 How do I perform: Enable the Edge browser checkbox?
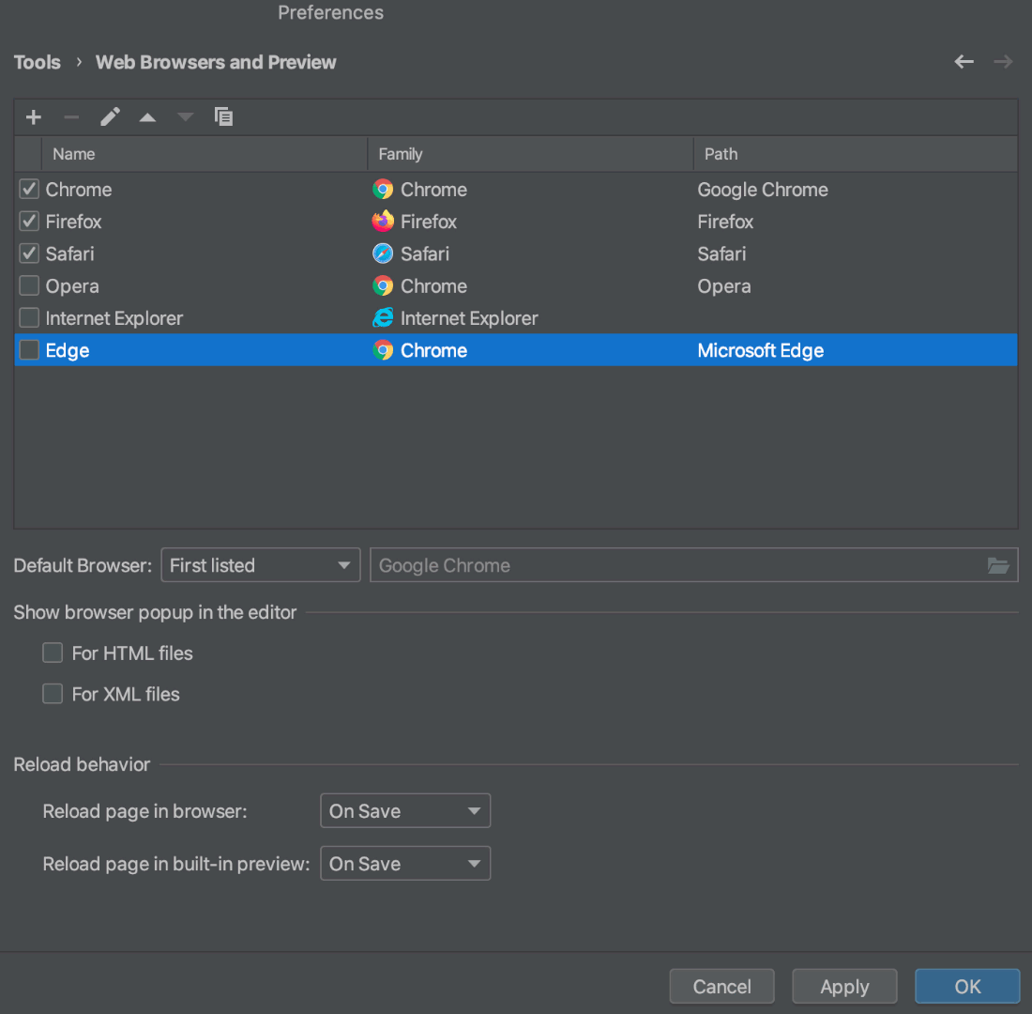[28, 350]
